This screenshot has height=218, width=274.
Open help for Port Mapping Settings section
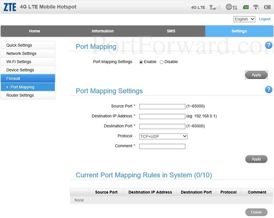click(x=269, y=90)
